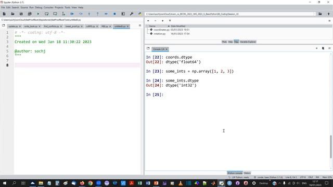Open the Windows Start menu
The height and width of the screenshot is (187, 333).
pyautogui.click(x=5, y=183)
